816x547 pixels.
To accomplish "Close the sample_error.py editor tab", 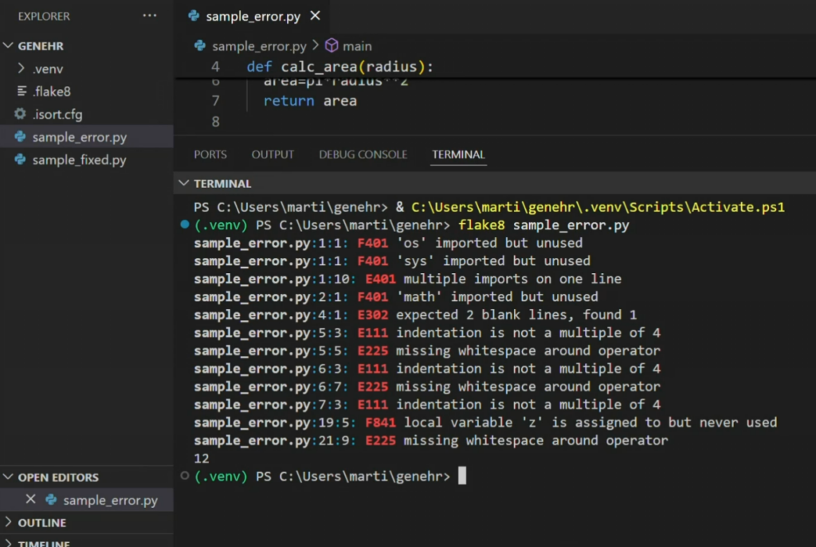I will click(315, 16).
